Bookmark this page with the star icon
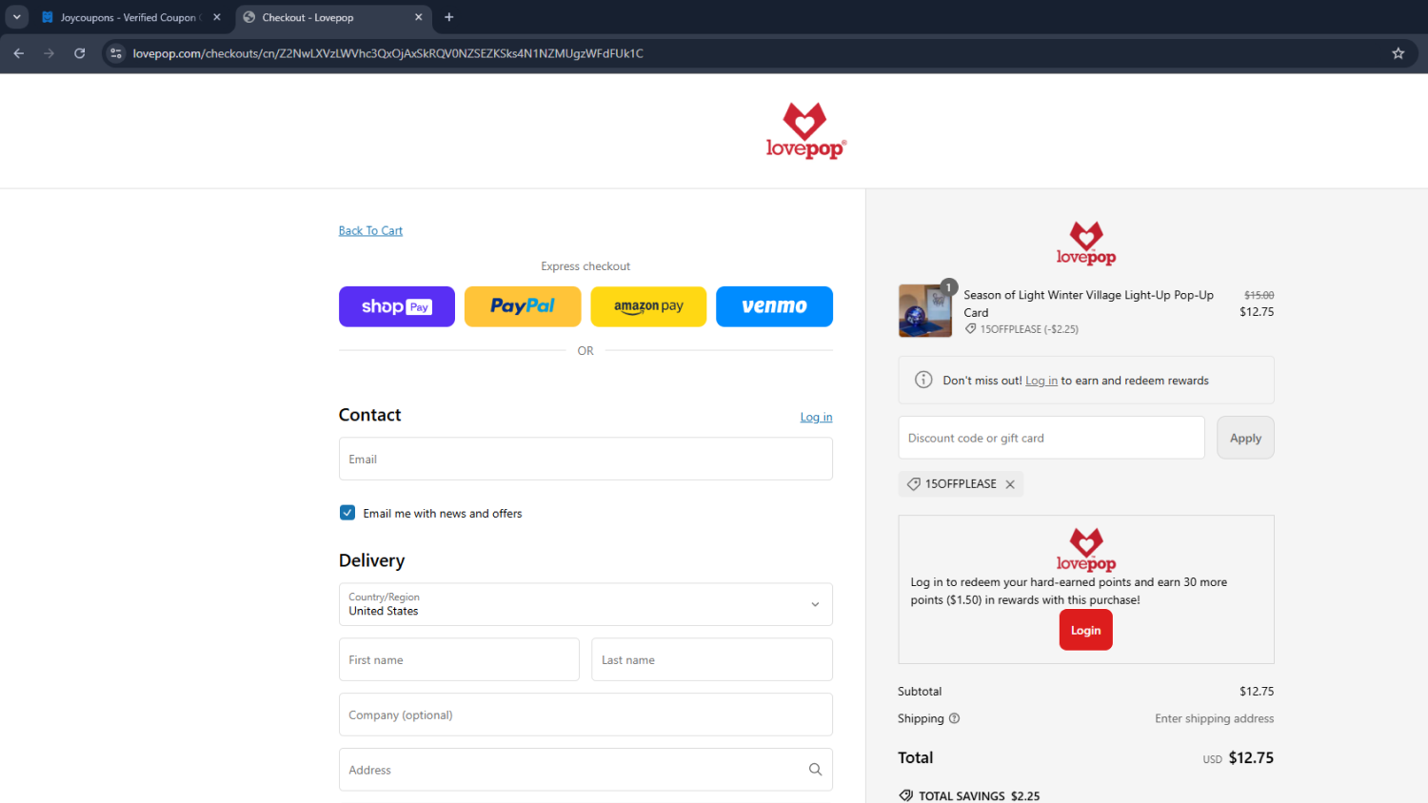 click(x=1398, y=53)
